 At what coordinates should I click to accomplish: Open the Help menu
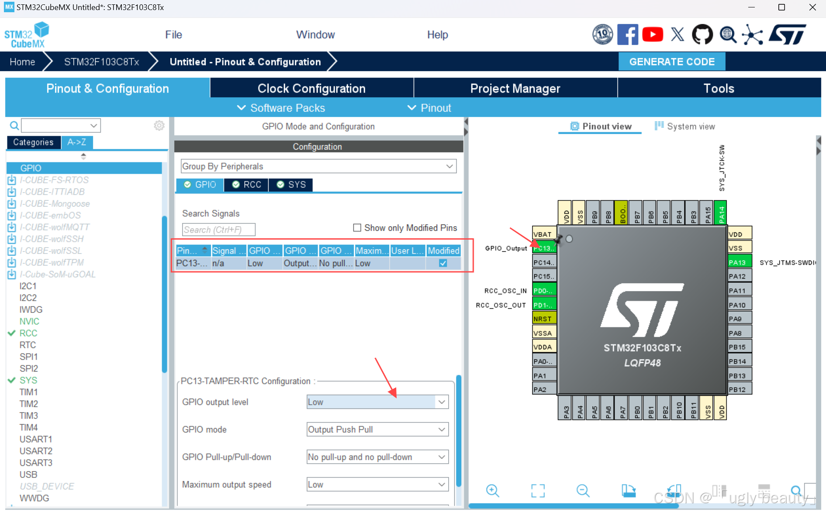pos(437,34)
